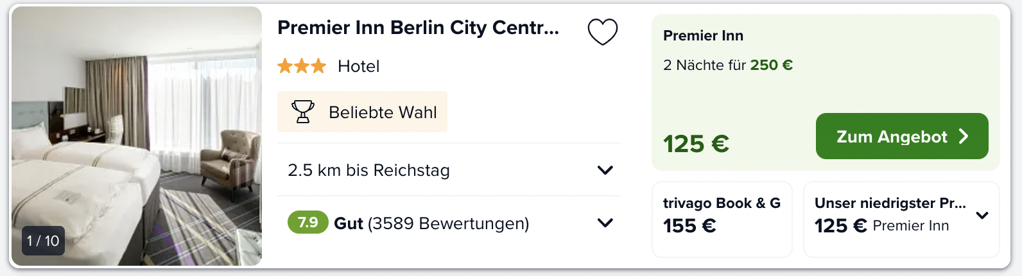Open Premier Inn Berlin City Centre title
This screenshot has height=276, width=1022.
point(419,28)
